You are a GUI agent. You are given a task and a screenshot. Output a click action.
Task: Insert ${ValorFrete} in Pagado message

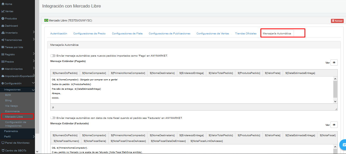click(273, 73)
